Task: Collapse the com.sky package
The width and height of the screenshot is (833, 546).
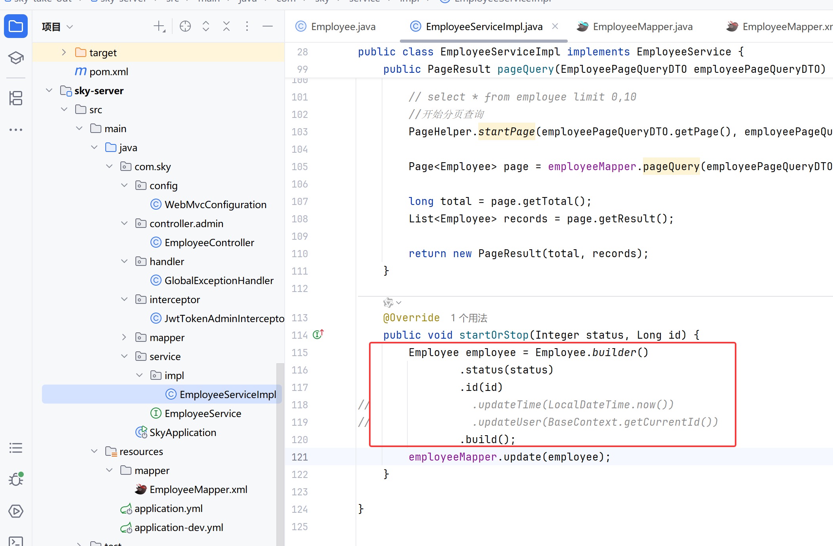Action: click(109, 166)
